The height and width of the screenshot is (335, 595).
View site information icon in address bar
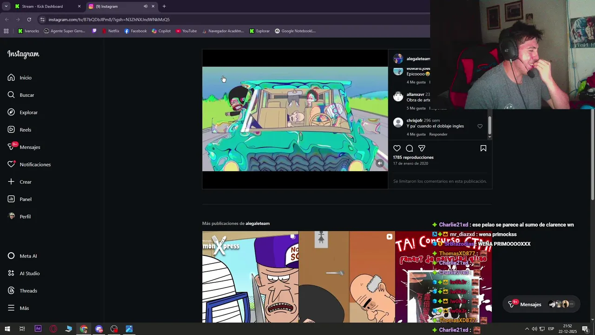(42, 20)
